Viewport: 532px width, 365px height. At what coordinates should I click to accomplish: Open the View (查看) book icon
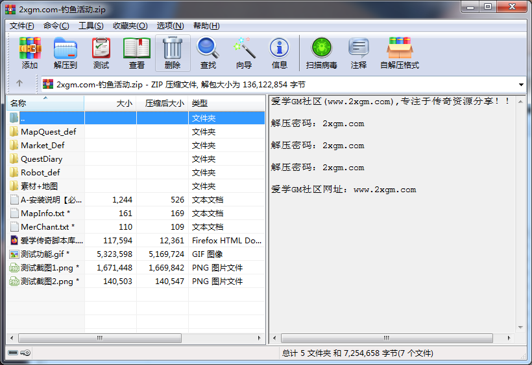tap(137, 48)
